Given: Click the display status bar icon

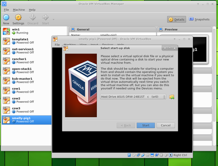Looking at the screenshot, I should [x=152, y=155].
